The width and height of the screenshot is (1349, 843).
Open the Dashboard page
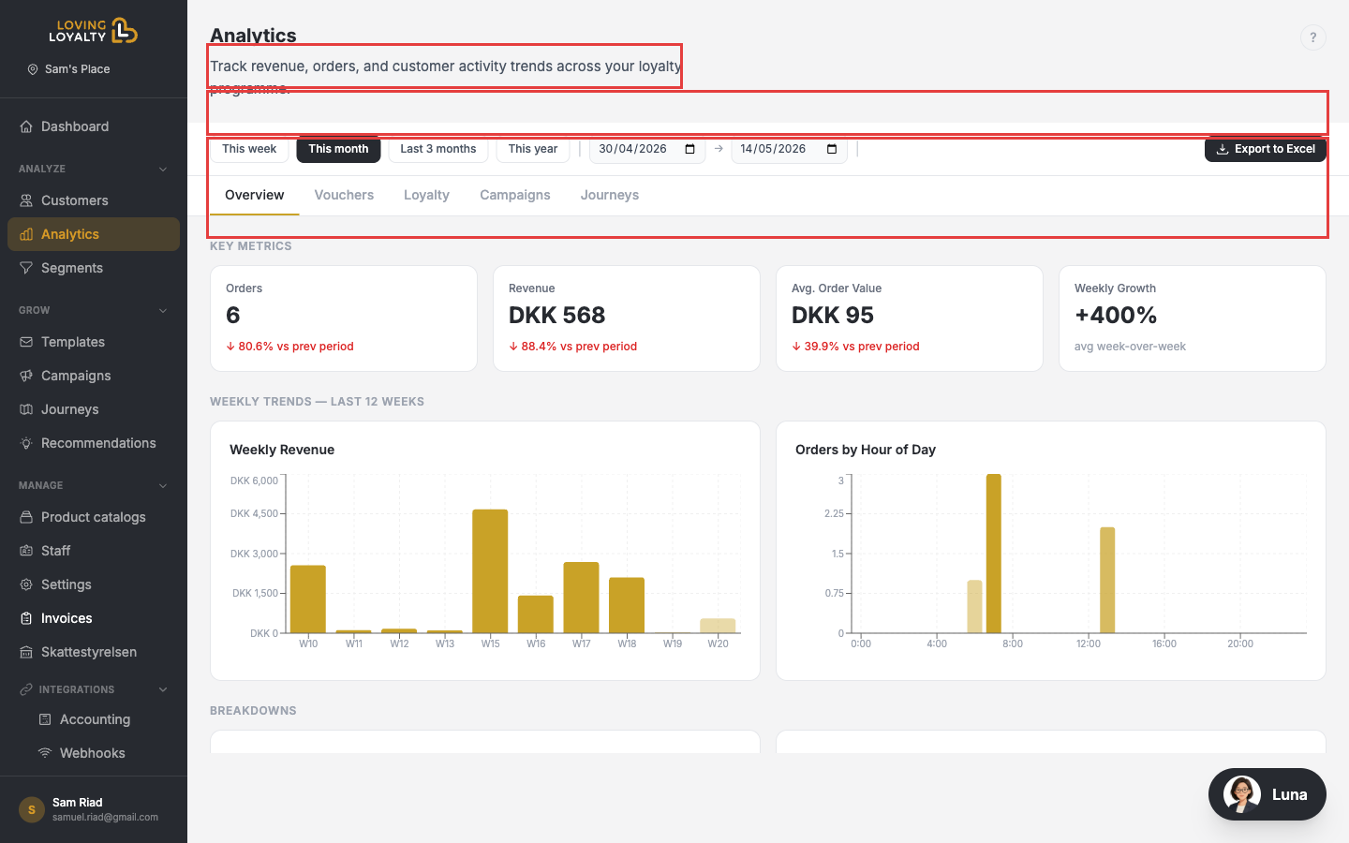94,126
